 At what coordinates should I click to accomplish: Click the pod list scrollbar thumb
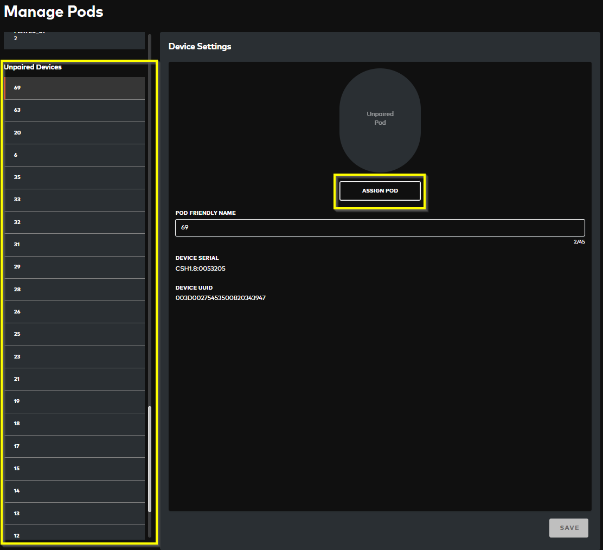tap(150, 459)
